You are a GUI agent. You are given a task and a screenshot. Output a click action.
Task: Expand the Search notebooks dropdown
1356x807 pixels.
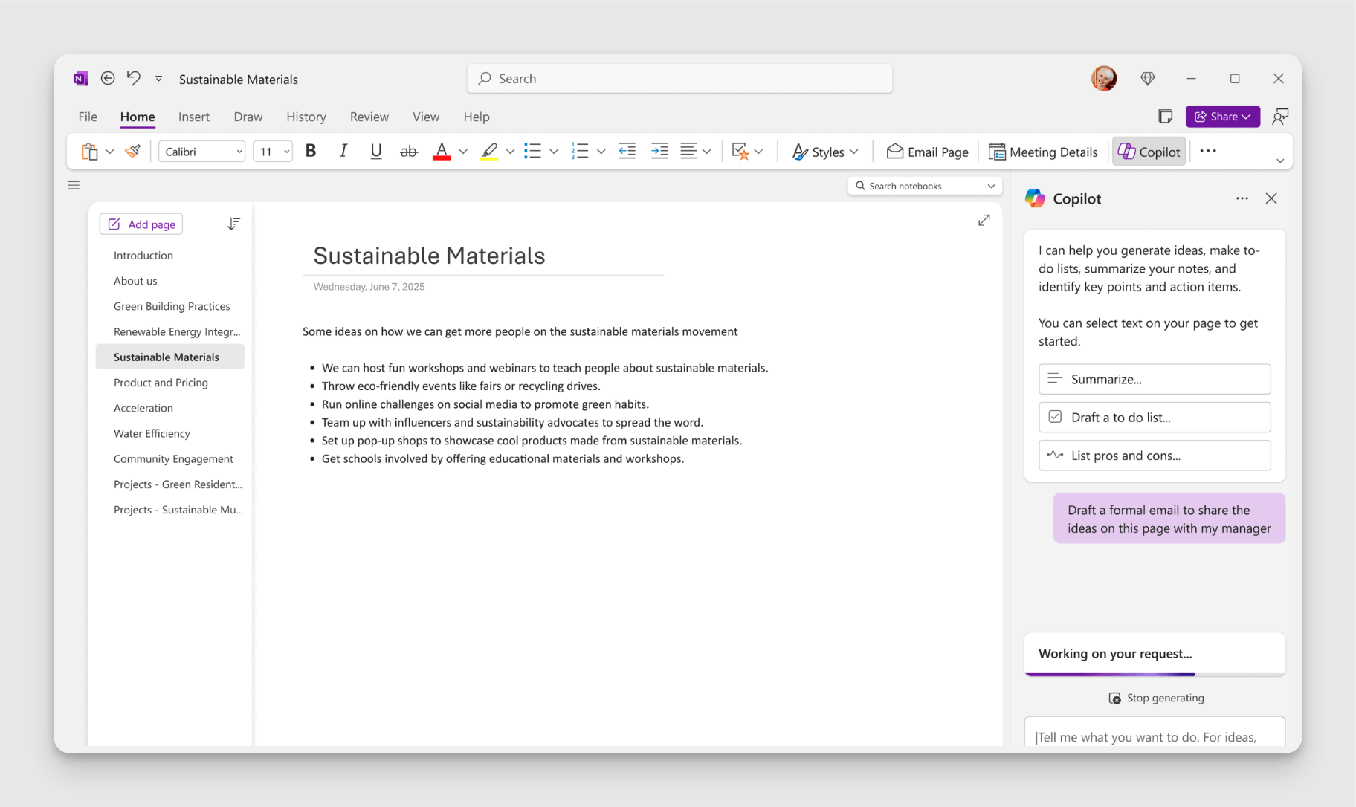991,185
